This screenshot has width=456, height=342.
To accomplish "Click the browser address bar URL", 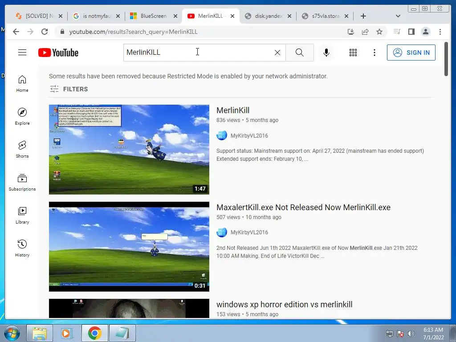I will click(x=133, y=32).
